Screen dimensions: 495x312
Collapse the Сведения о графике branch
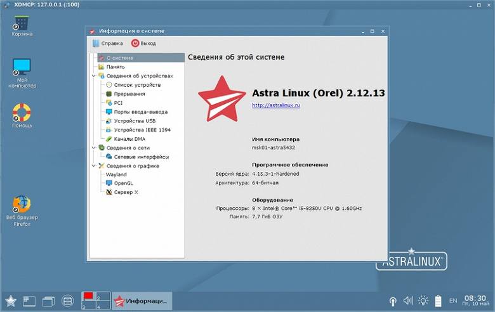(94, 166)
